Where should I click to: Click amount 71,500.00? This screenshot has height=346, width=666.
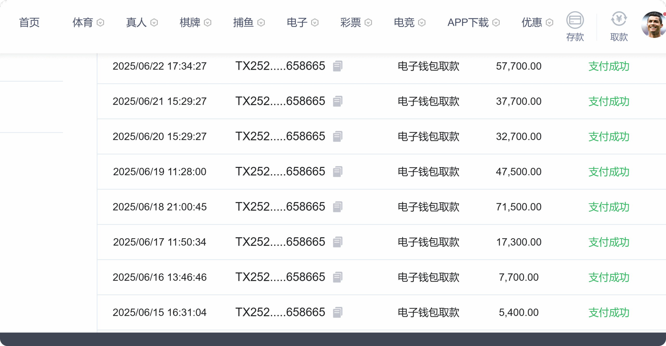pos(518,207)
